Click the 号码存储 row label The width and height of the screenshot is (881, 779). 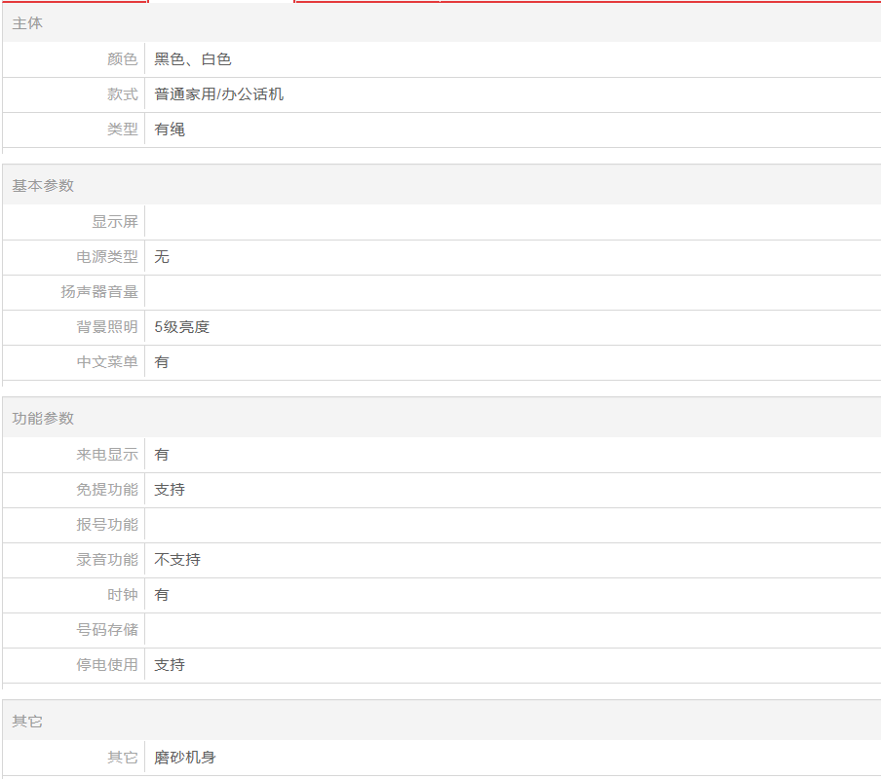[107, 630]
